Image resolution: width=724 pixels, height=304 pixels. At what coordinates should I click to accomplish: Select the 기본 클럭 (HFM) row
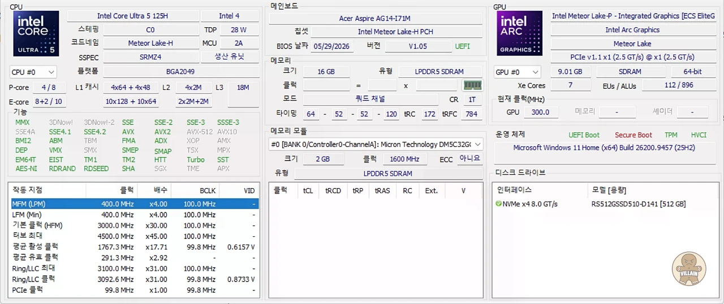click(x=133, y=225)
